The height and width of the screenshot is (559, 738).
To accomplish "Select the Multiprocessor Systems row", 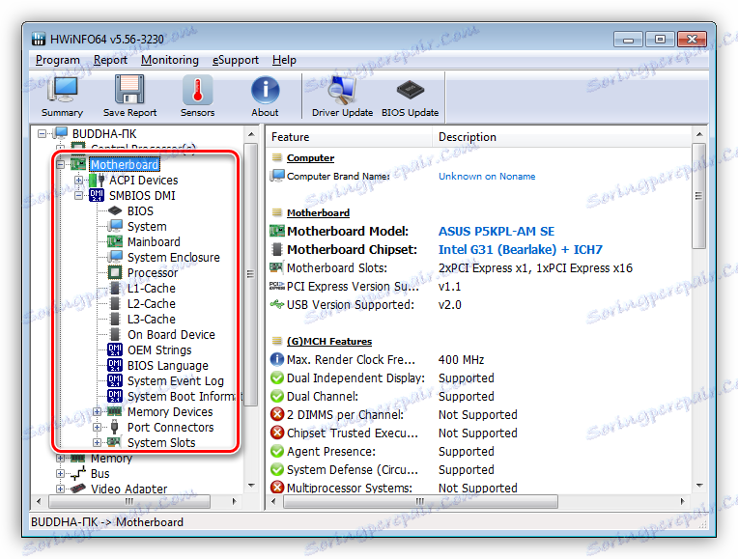I will click(x=479, y=488).
